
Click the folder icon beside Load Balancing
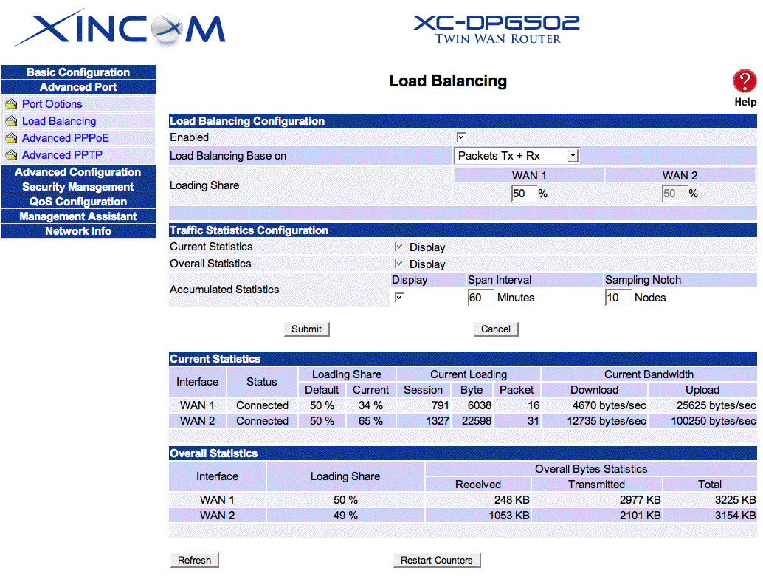pyautogui.click(x=11, y=121)
